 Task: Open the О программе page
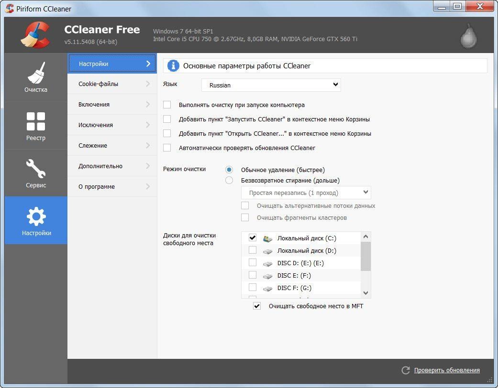[112, 186]
